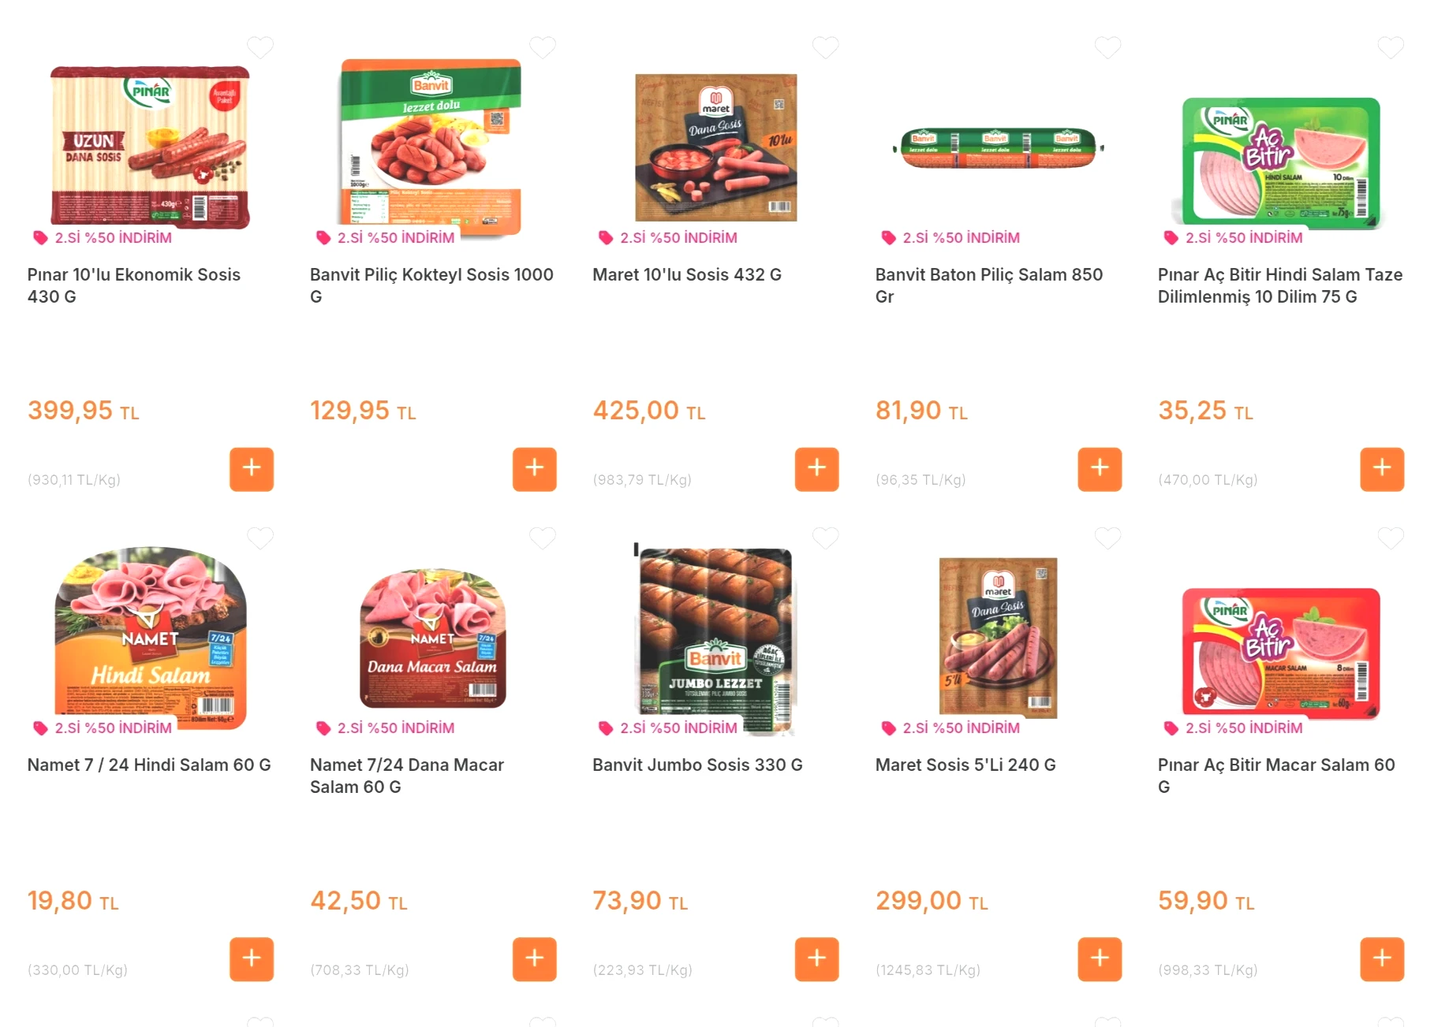Open Namet 7/24 Dana Macar Salam title link

[407, 776]
